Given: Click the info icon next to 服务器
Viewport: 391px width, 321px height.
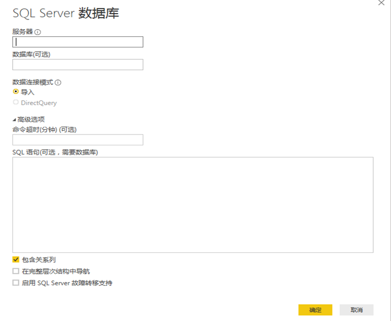Looking at the screenshot, I should [38, 32].
